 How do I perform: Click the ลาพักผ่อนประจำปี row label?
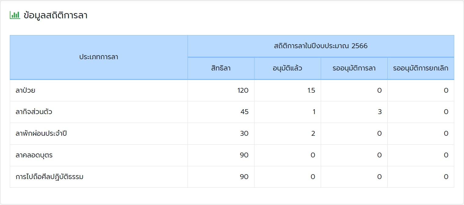pyautogui.click(x=41, y=134)
